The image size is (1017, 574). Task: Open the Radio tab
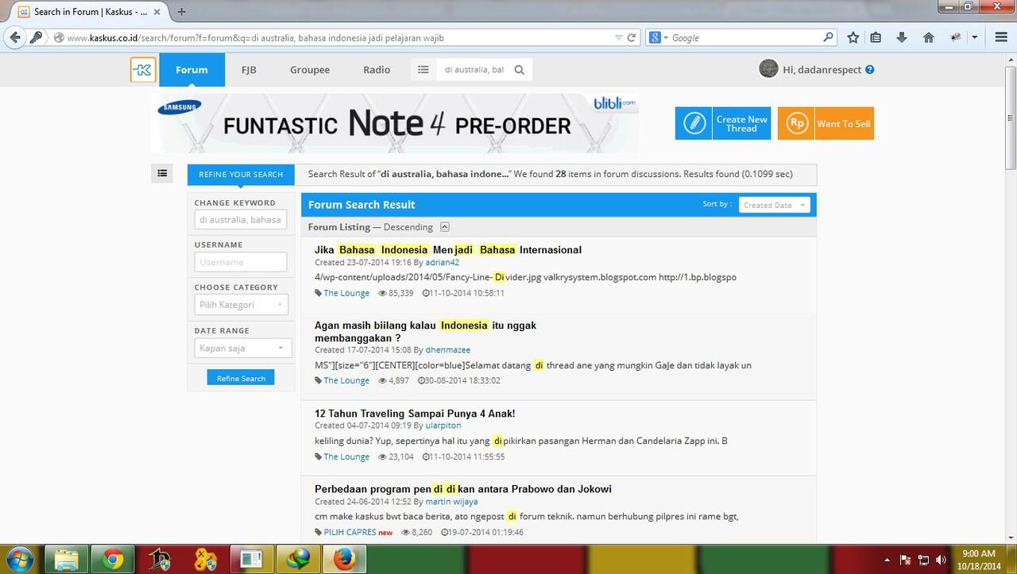point(377,70)
